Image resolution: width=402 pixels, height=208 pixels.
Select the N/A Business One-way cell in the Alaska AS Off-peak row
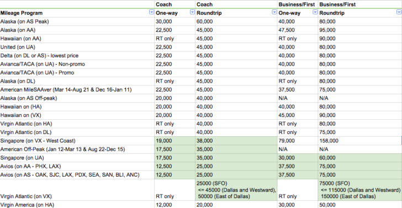pos(298,98)
